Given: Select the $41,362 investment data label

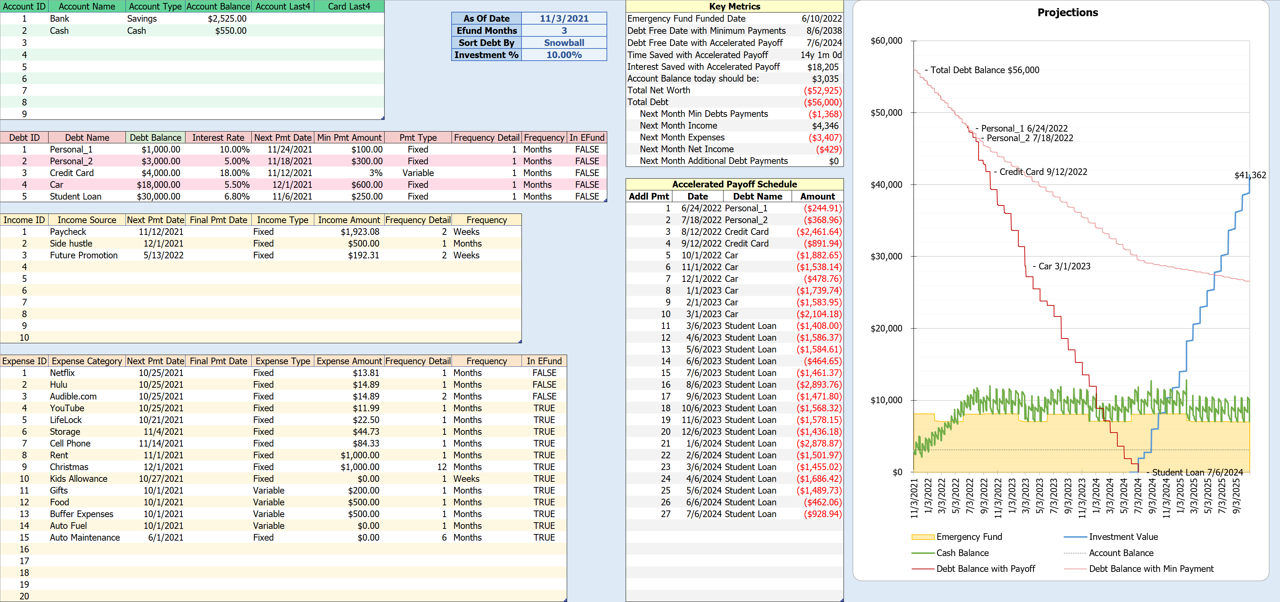Looking at the screenshot, I should point(1250,175).
